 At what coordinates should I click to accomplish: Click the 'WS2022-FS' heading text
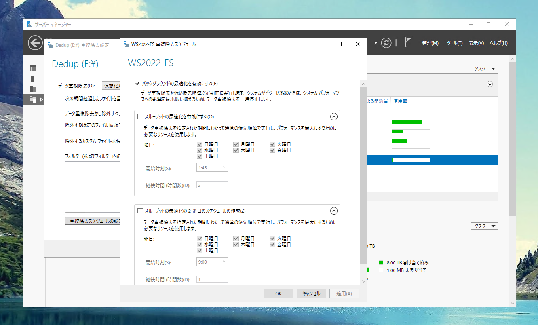click(151, 63)
